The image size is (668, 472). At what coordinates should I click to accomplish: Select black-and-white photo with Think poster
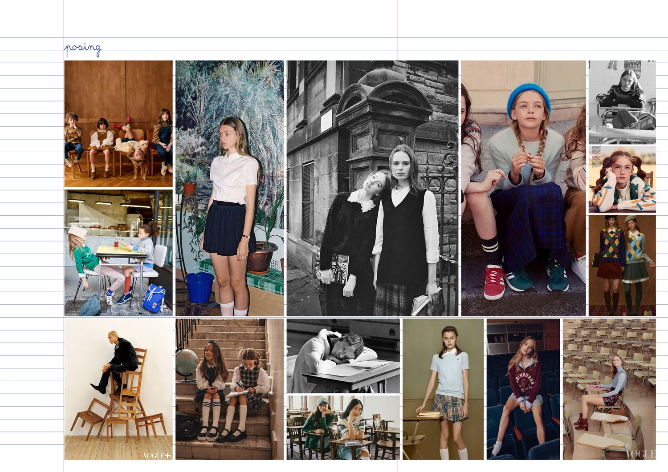622,102
